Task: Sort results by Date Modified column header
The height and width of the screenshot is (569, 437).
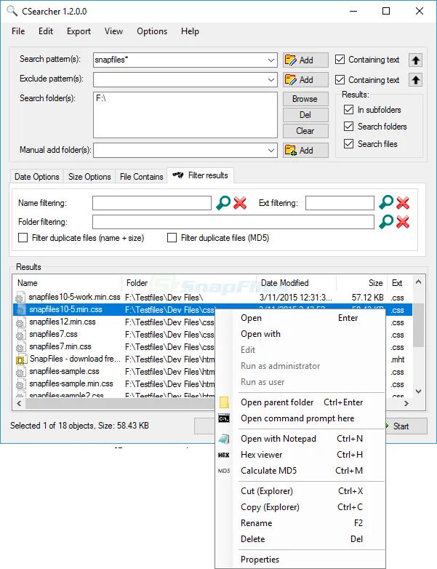Action: coord(296,283)
